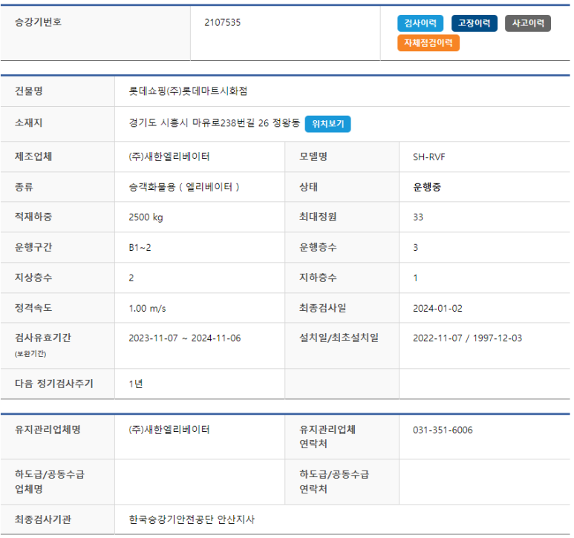
Task: Select model name SH-RVF
Action: pyautogui.click(x=428, y=157)
